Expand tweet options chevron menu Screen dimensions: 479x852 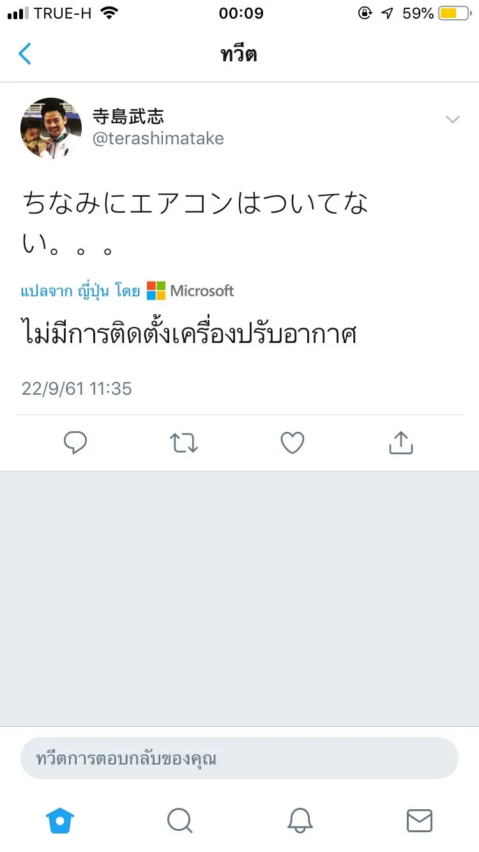pyautogui.click(x=453, y=119)
